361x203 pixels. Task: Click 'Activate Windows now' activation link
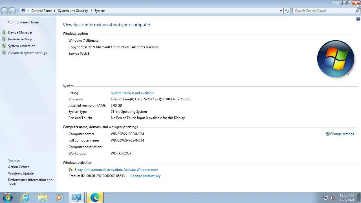[140, 170]
